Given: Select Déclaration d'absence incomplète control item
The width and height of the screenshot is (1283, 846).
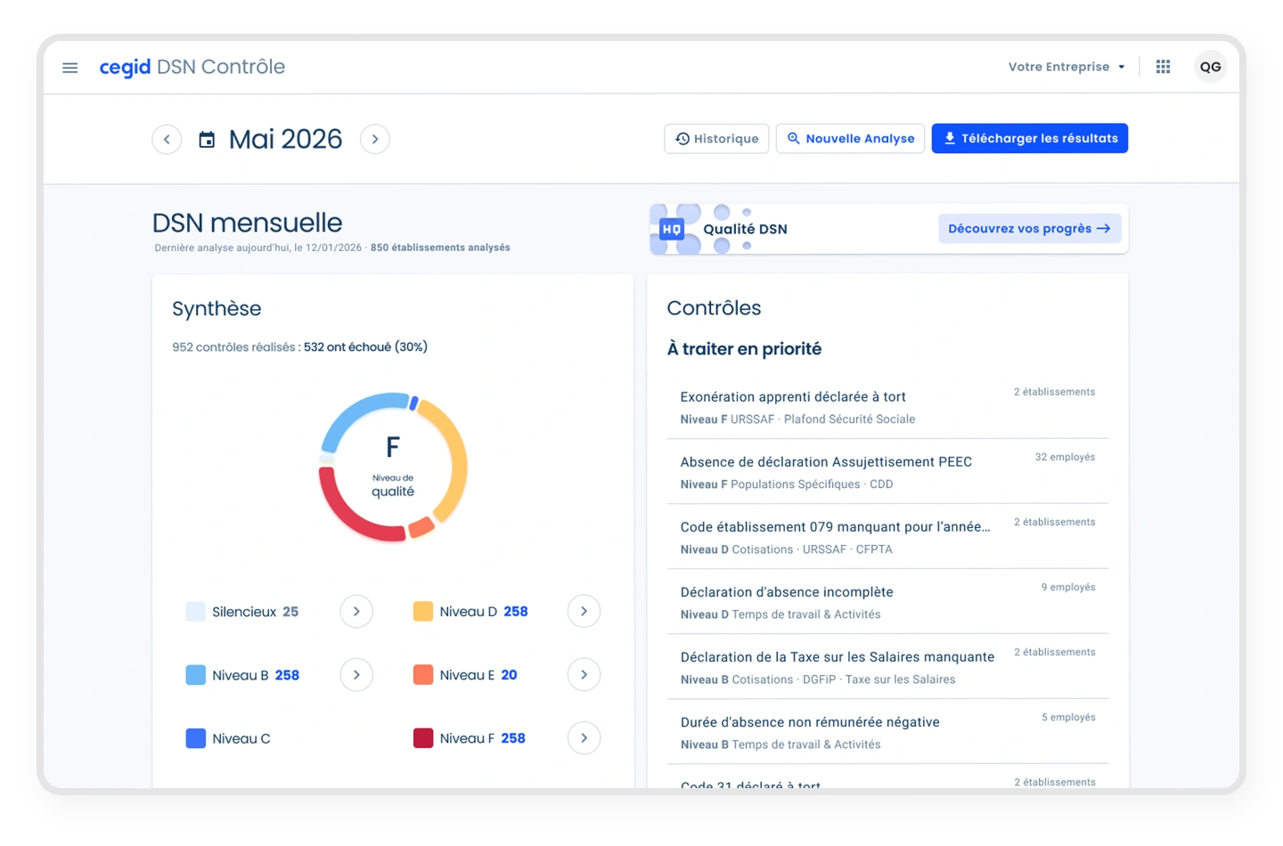Looking at the screenshot, I should pyautogui.click(x=787, y=592).
